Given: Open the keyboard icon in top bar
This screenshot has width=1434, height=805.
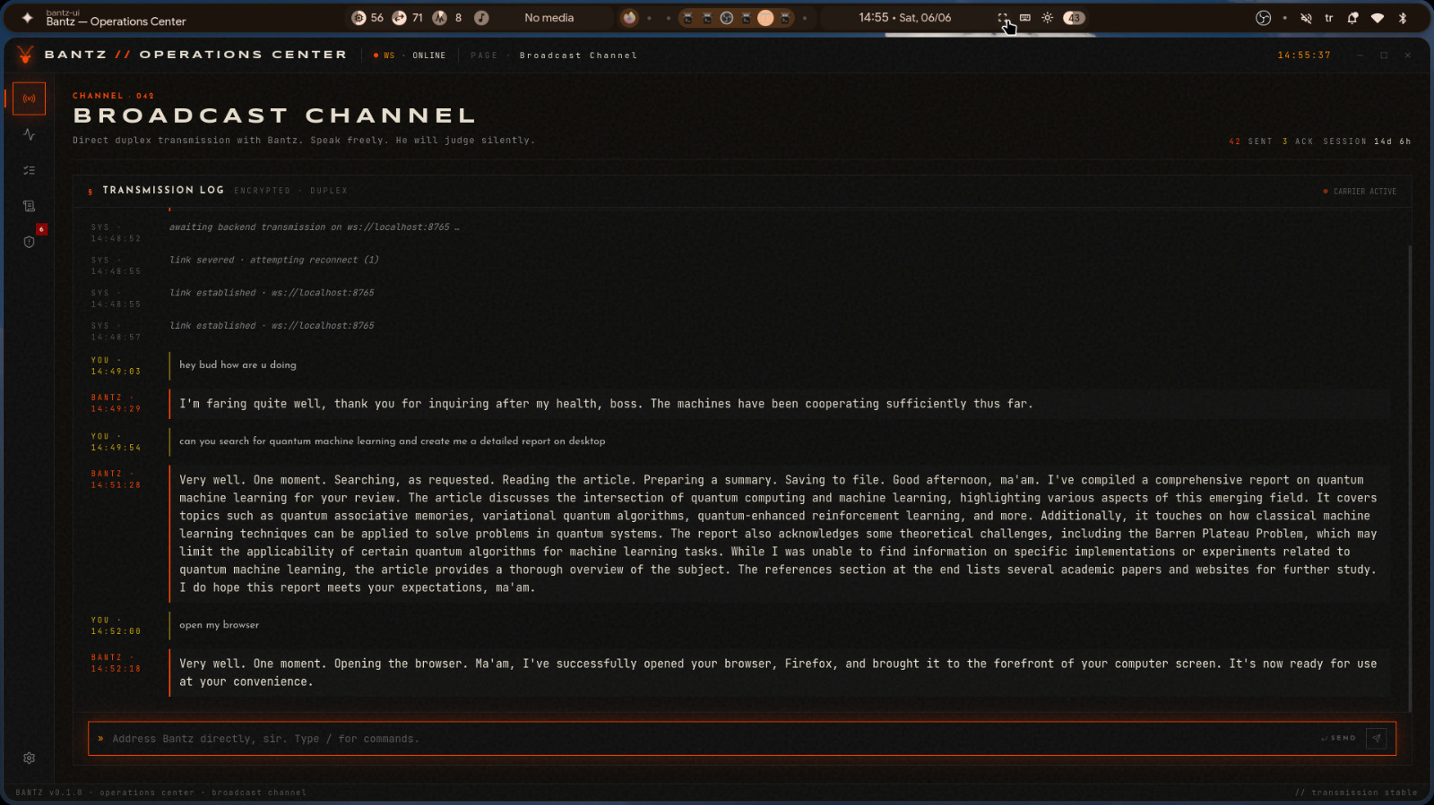Looking at the screenshot, I should (1025, 18).
